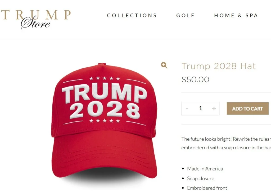
Task: Click the 2028 embroidered numbers on the hat
Action: 105,110
